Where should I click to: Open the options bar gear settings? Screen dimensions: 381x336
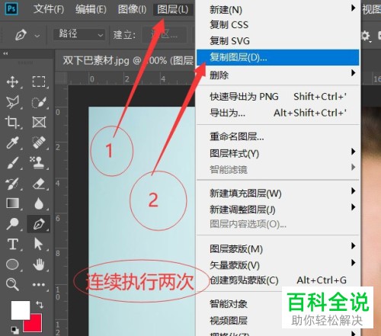(365, 36)
